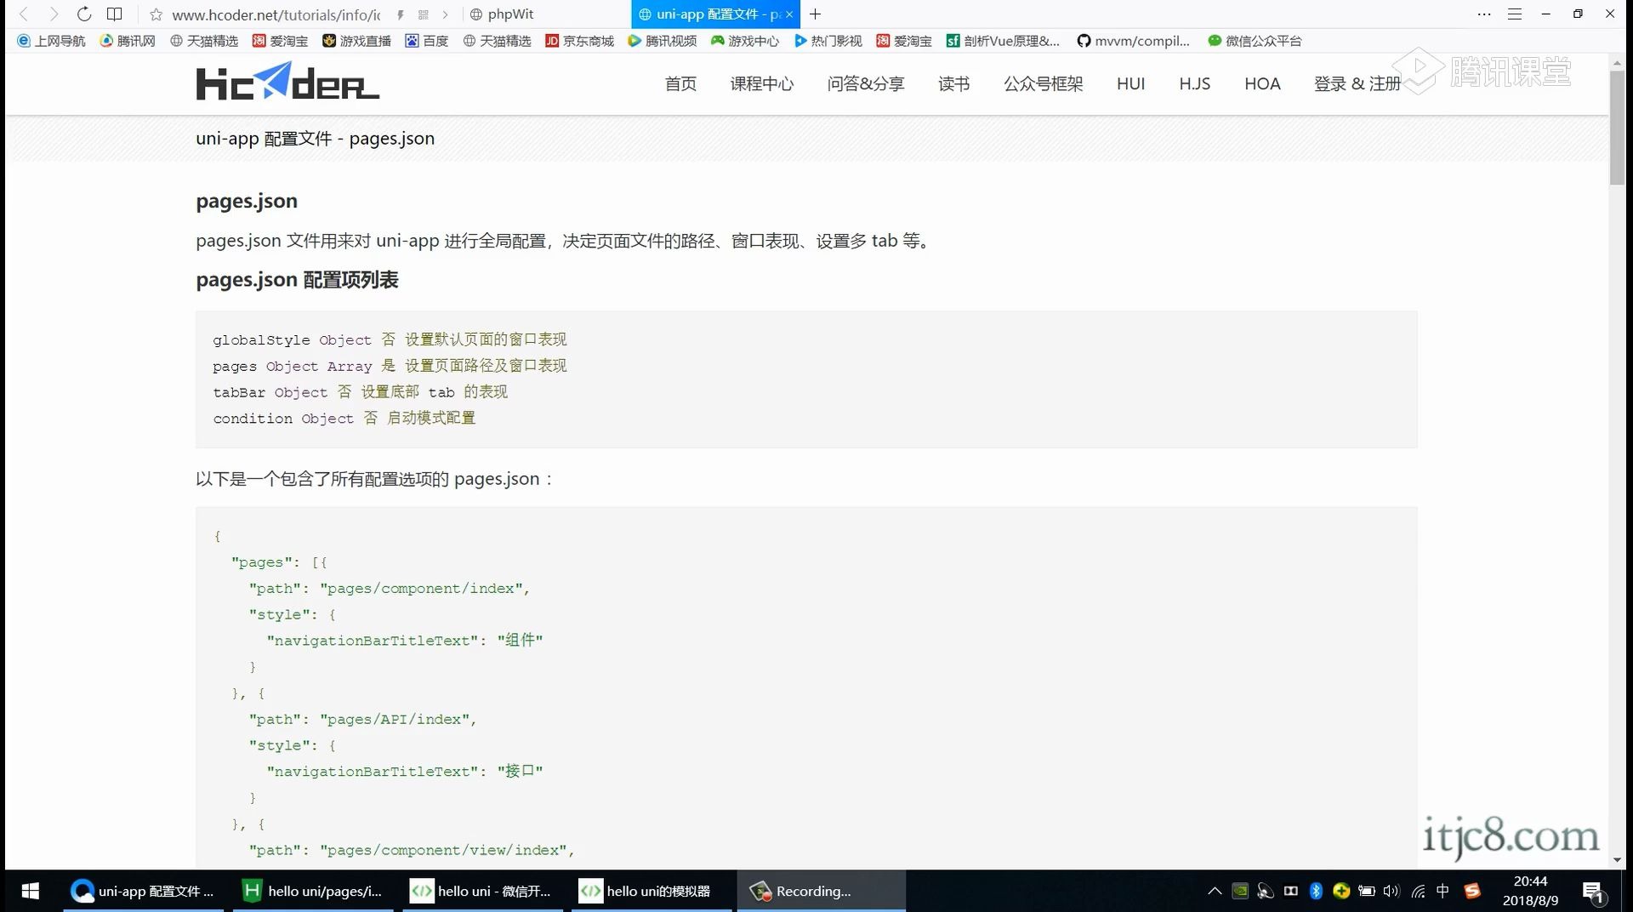Viewport: 1633px width, 912px height.
Task: Click the Wi-Fi network tray icon
Action: coord(1418,891)
